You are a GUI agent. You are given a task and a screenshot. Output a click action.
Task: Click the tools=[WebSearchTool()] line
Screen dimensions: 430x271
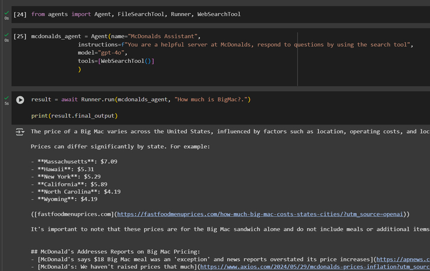point(116,61)
